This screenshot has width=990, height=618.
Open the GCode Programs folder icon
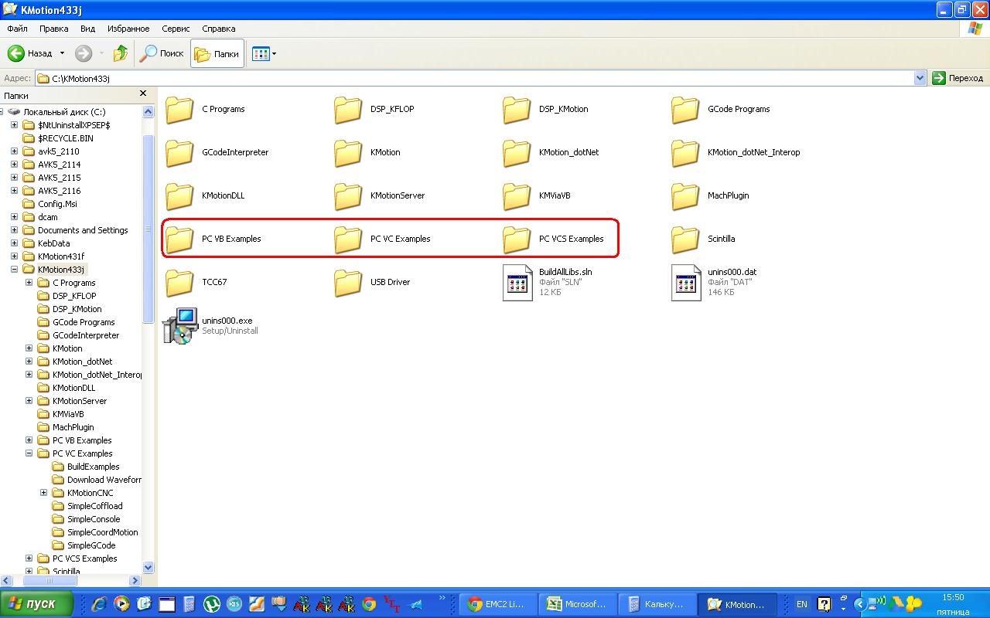685,110
